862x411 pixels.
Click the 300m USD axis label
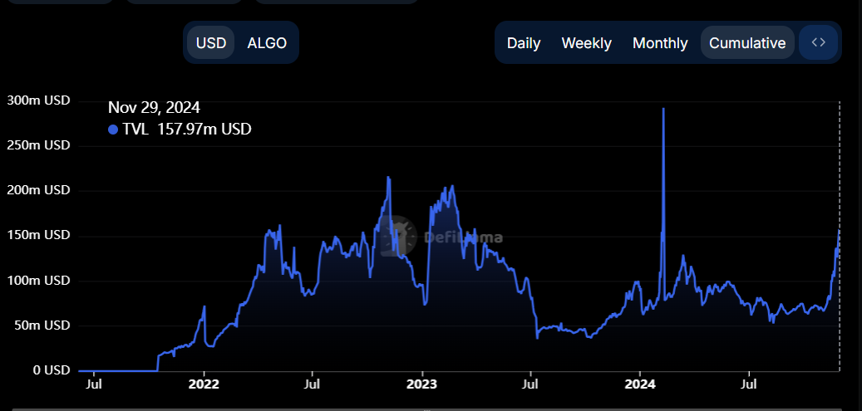click(x=38, y=100)
